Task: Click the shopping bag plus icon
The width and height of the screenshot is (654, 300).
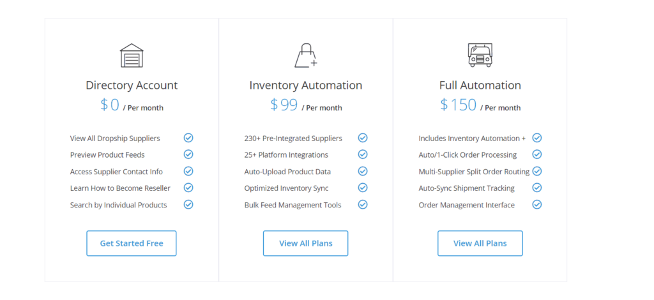Action: tap(306, 56)
